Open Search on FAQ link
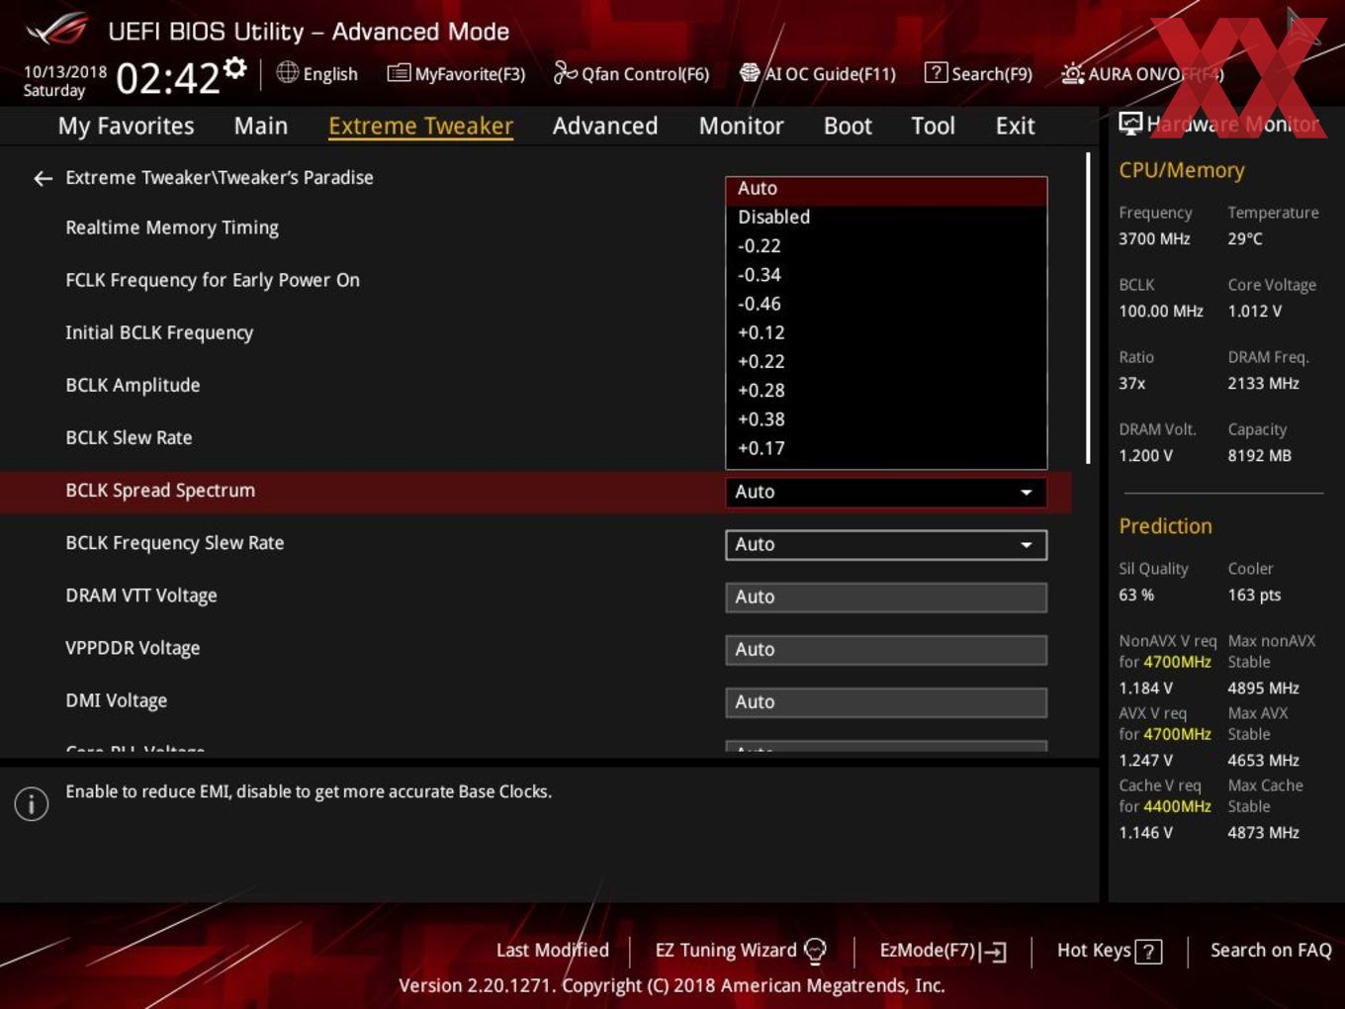Viewport: 1345px width, 1009px height. [x=1271, y=950]
